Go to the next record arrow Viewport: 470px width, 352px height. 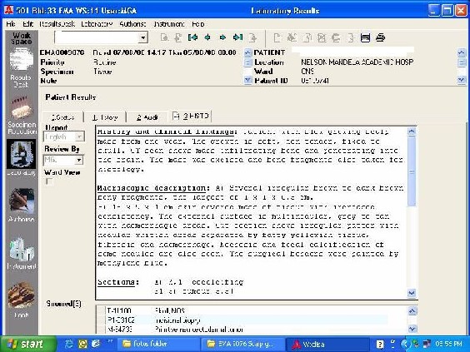tap(222, 37)
